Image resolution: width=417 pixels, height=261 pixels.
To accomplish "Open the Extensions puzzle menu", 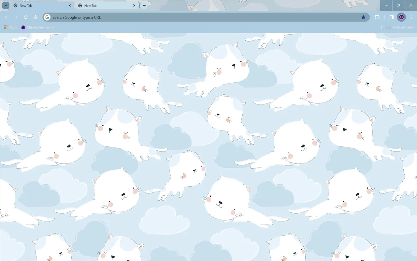I will point(377,17).
